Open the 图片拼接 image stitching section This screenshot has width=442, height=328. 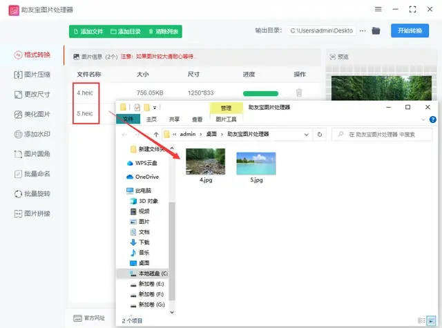(x=32, y=213)
